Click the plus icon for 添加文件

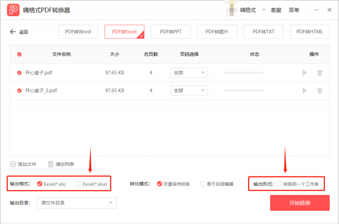13,164
